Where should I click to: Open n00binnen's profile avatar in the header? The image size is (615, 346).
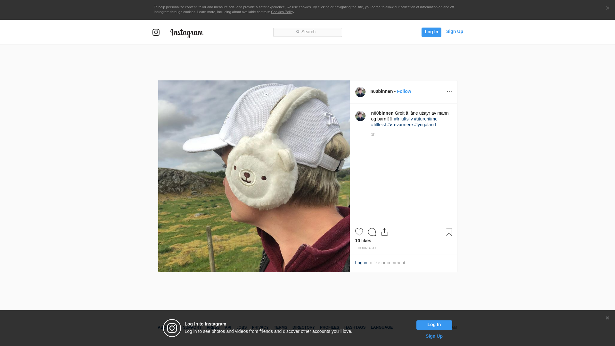pos(360,92)
